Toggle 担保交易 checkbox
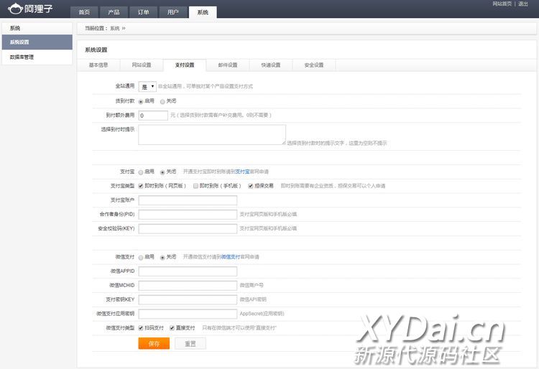 pyautogui.click(x=251, y=186)
